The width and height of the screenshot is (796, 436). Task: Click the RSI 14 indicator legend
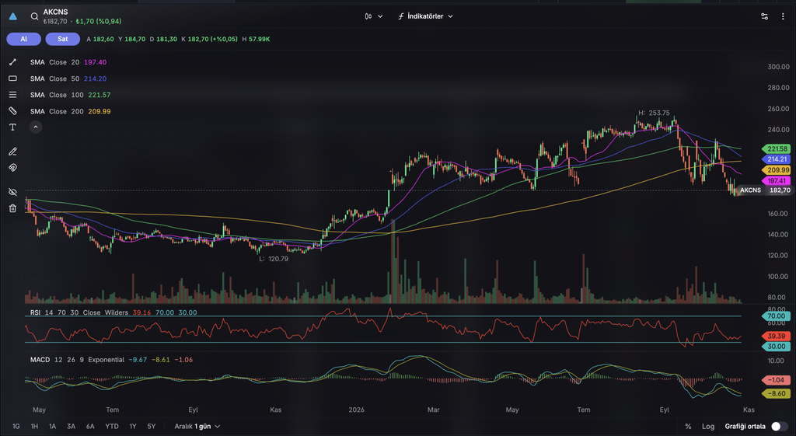[x=113, y=312]
